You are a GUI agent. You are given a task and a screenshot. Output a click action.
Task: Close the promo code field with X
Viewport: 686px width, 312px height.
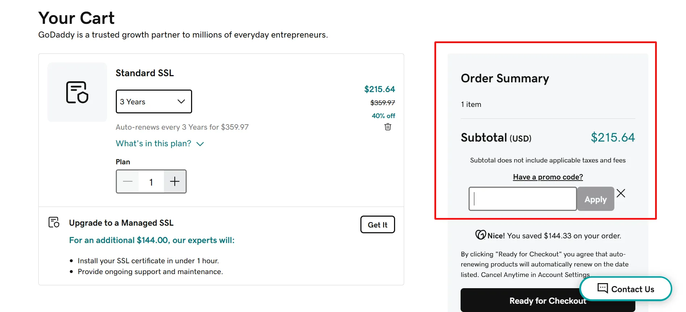(x=621, y=193)
